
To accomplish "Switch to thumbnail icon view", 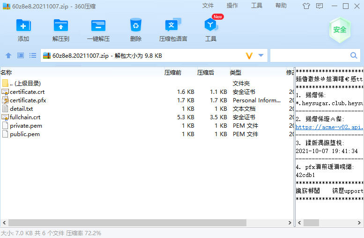I will click(x=21, y=55).
